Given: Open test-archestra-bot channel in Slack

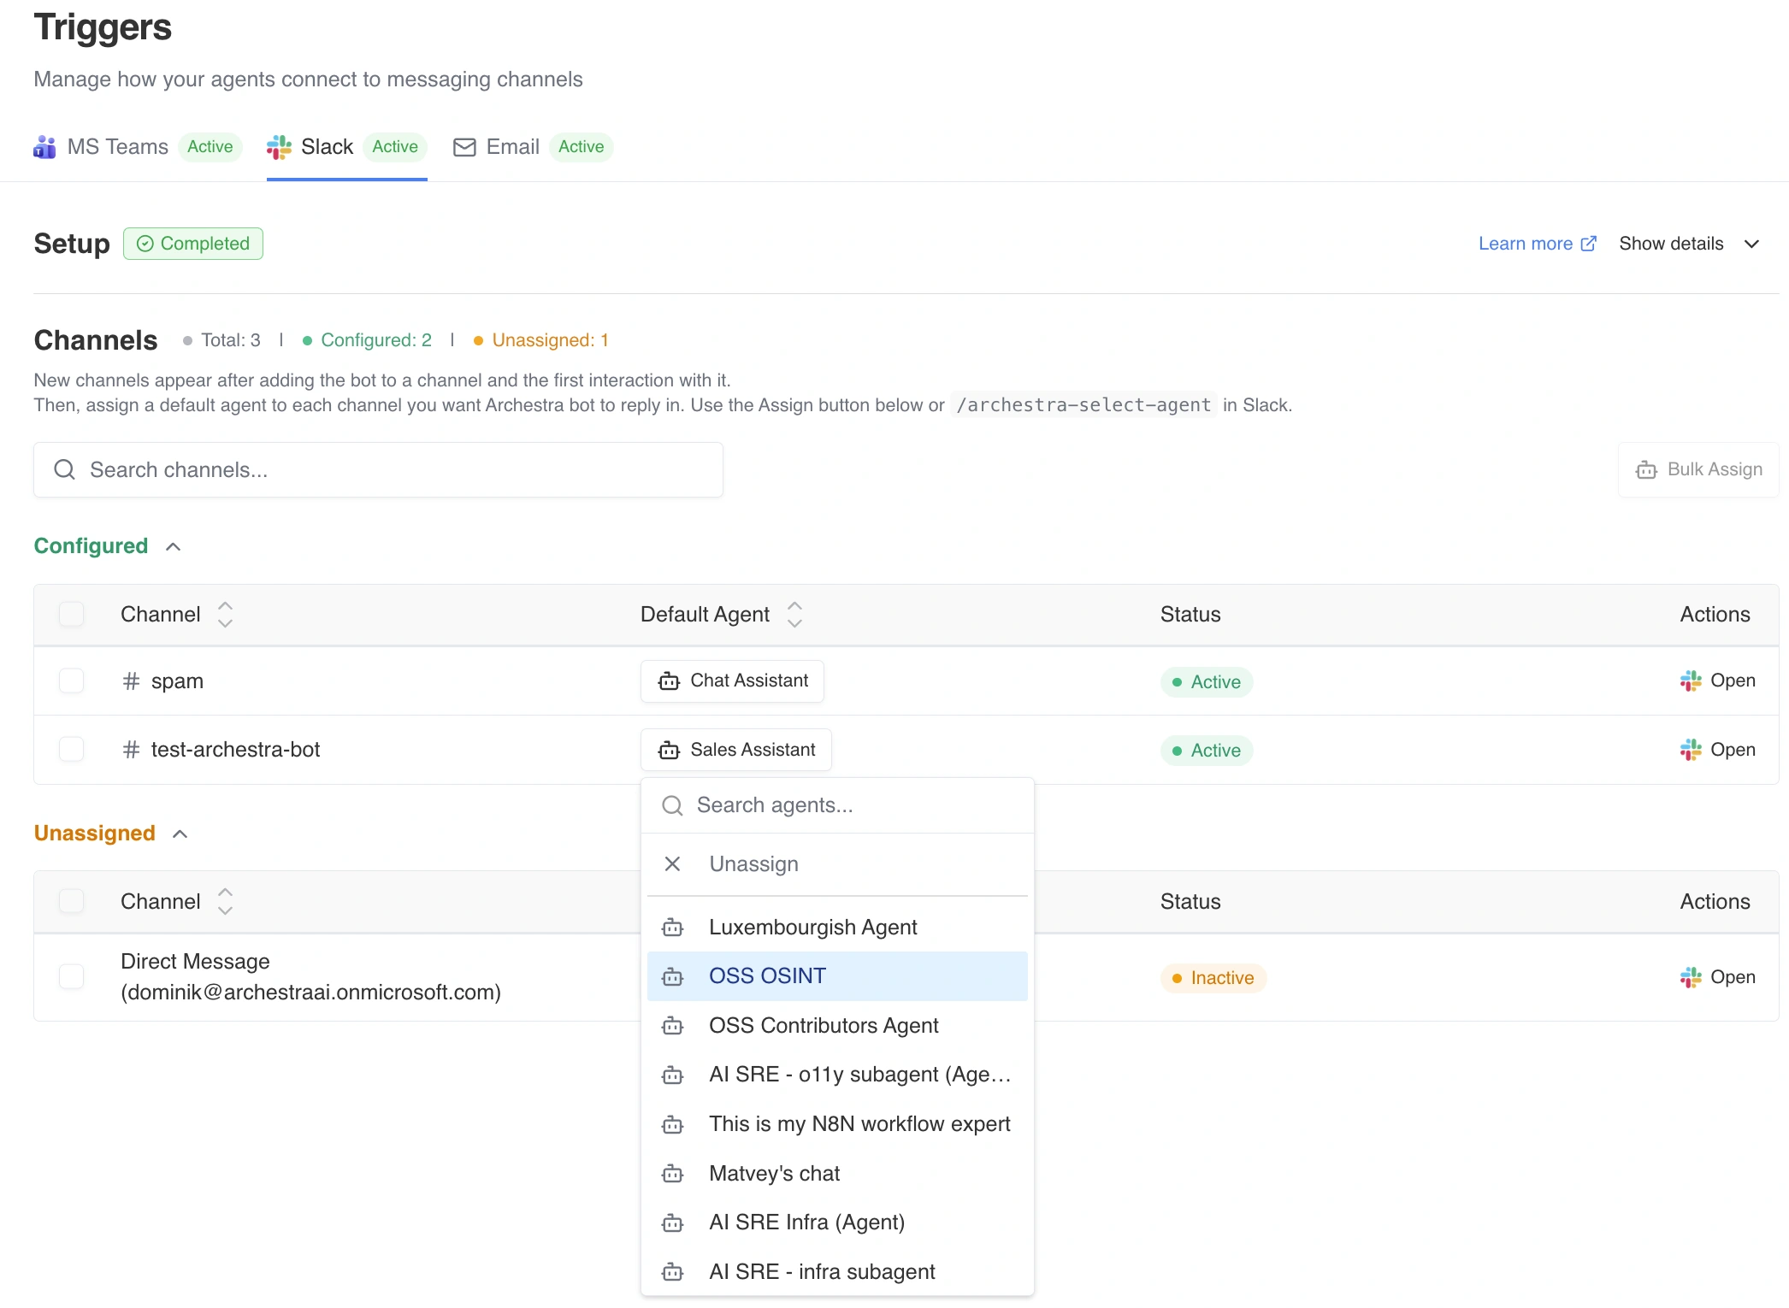Looking at the screenshot, I should pyautogui.click(x=1717, y=750).
